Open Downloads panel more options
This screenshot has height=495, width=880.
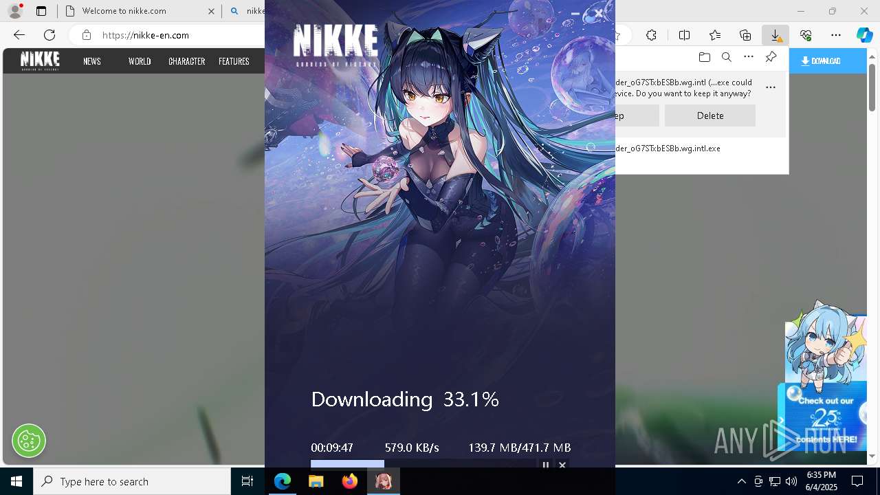(749, 57)
